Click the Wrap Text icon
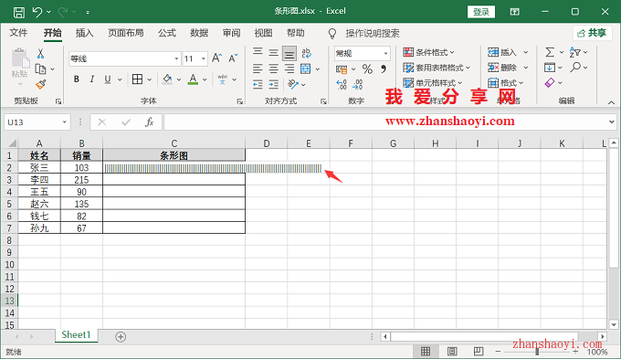Viewport: 621px width, 359px height. 306,53
